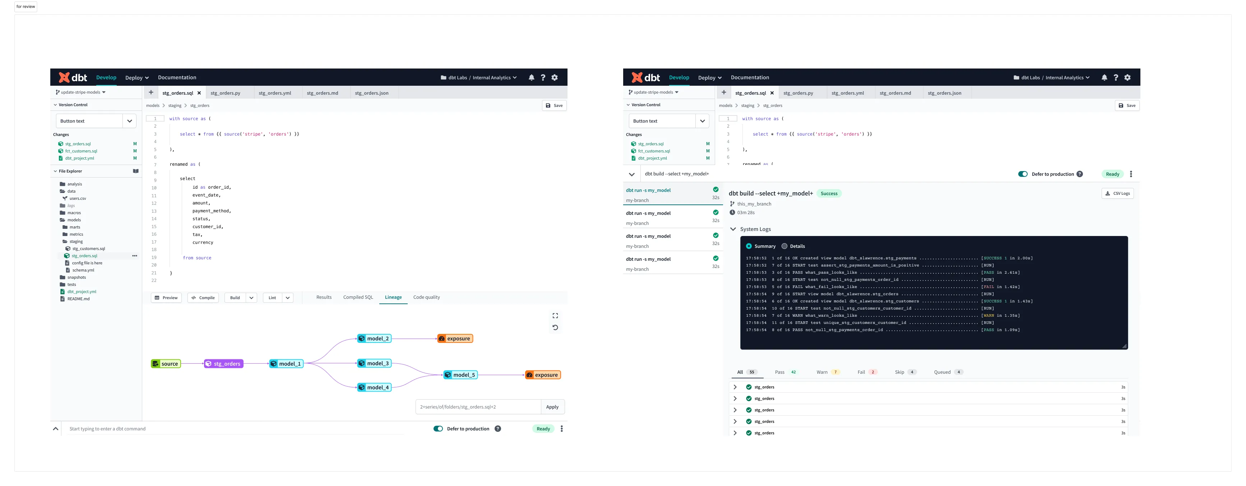Click the notifications bell in the left dbt window
Screen dimensions: 1246x486
point(531,77)
